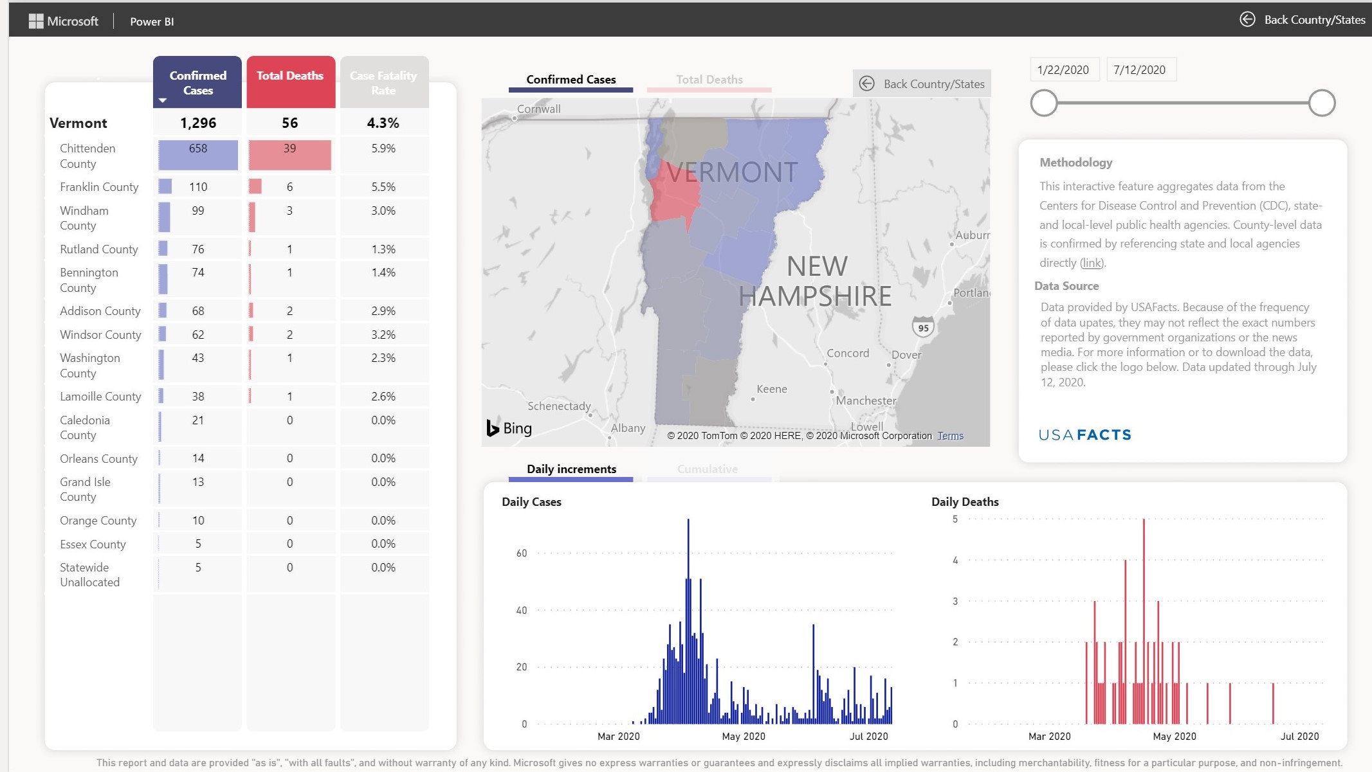Click Vermont case fatality rate 4.3%
This screenshot has width=1372, height=772.
[x=383, y=123]
